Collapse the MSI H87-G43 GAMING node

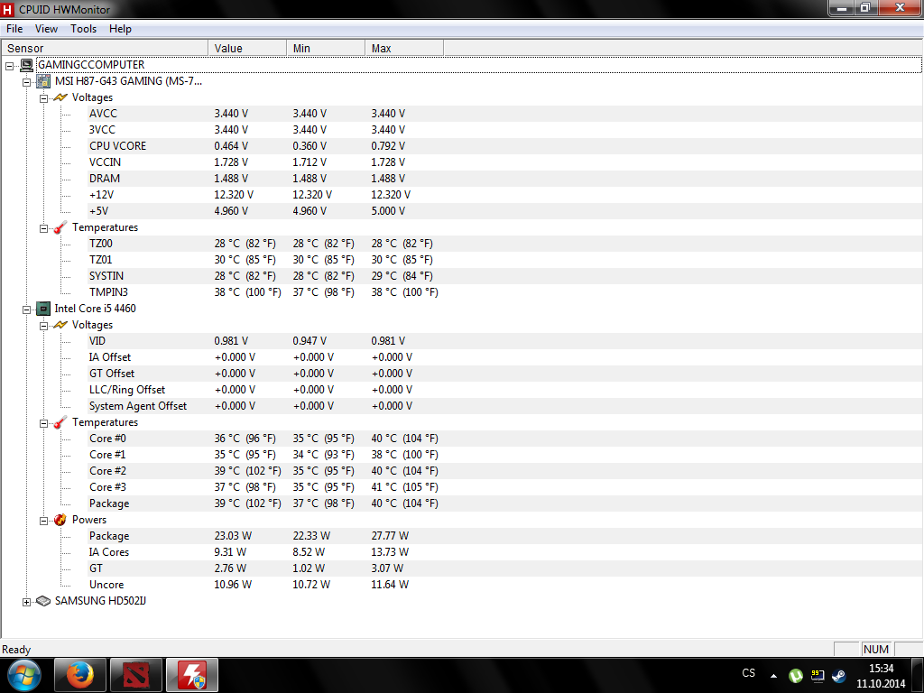click(x=26, y=82)
